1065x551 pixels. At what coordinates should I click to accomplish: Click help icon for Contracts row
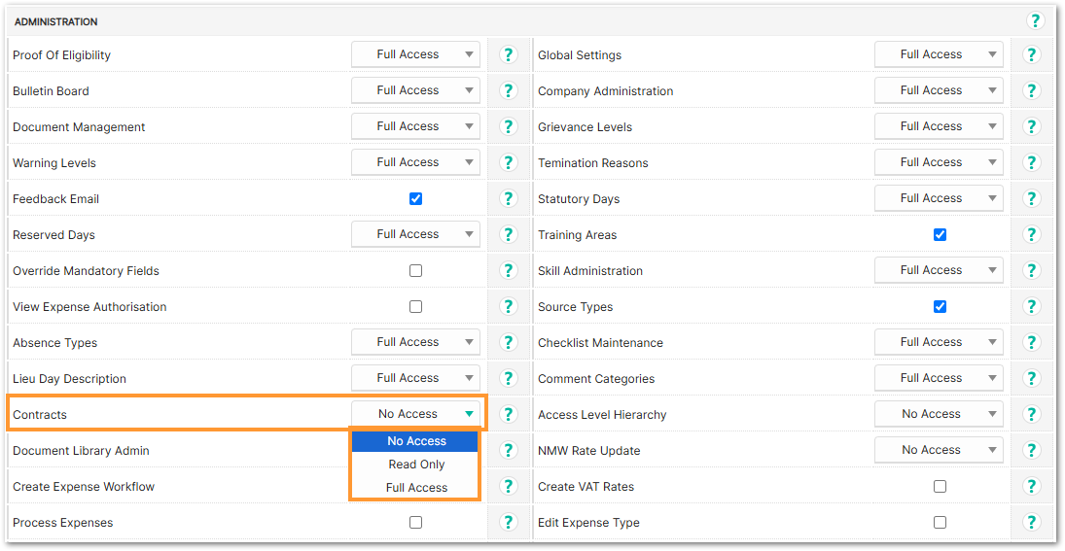tap(508, 414)
